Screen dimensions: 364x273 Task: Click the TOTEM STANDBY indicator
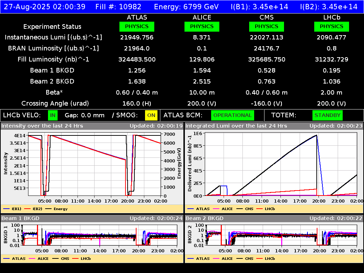click(327, 115)
